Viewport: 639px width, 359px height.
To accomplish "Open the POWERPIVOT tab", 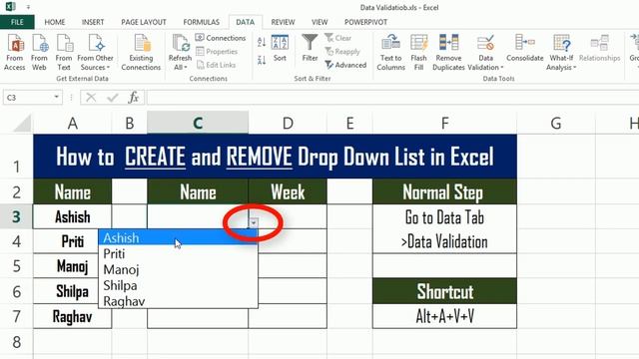I will (365, 22).
